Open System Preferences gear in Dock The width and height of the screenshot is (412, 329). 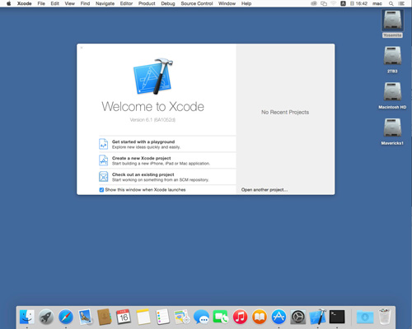pyautogui.click(x=298, y=317)
